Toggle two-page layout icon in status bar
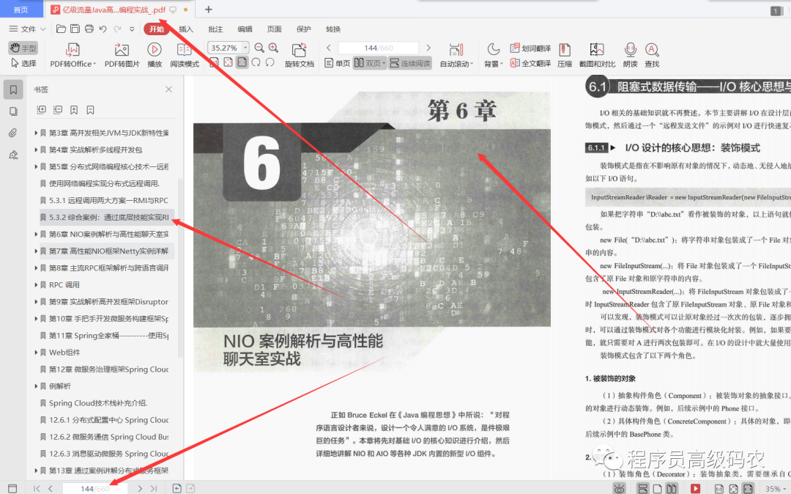Viewport: 791px width, 494px height. (672, 488)
